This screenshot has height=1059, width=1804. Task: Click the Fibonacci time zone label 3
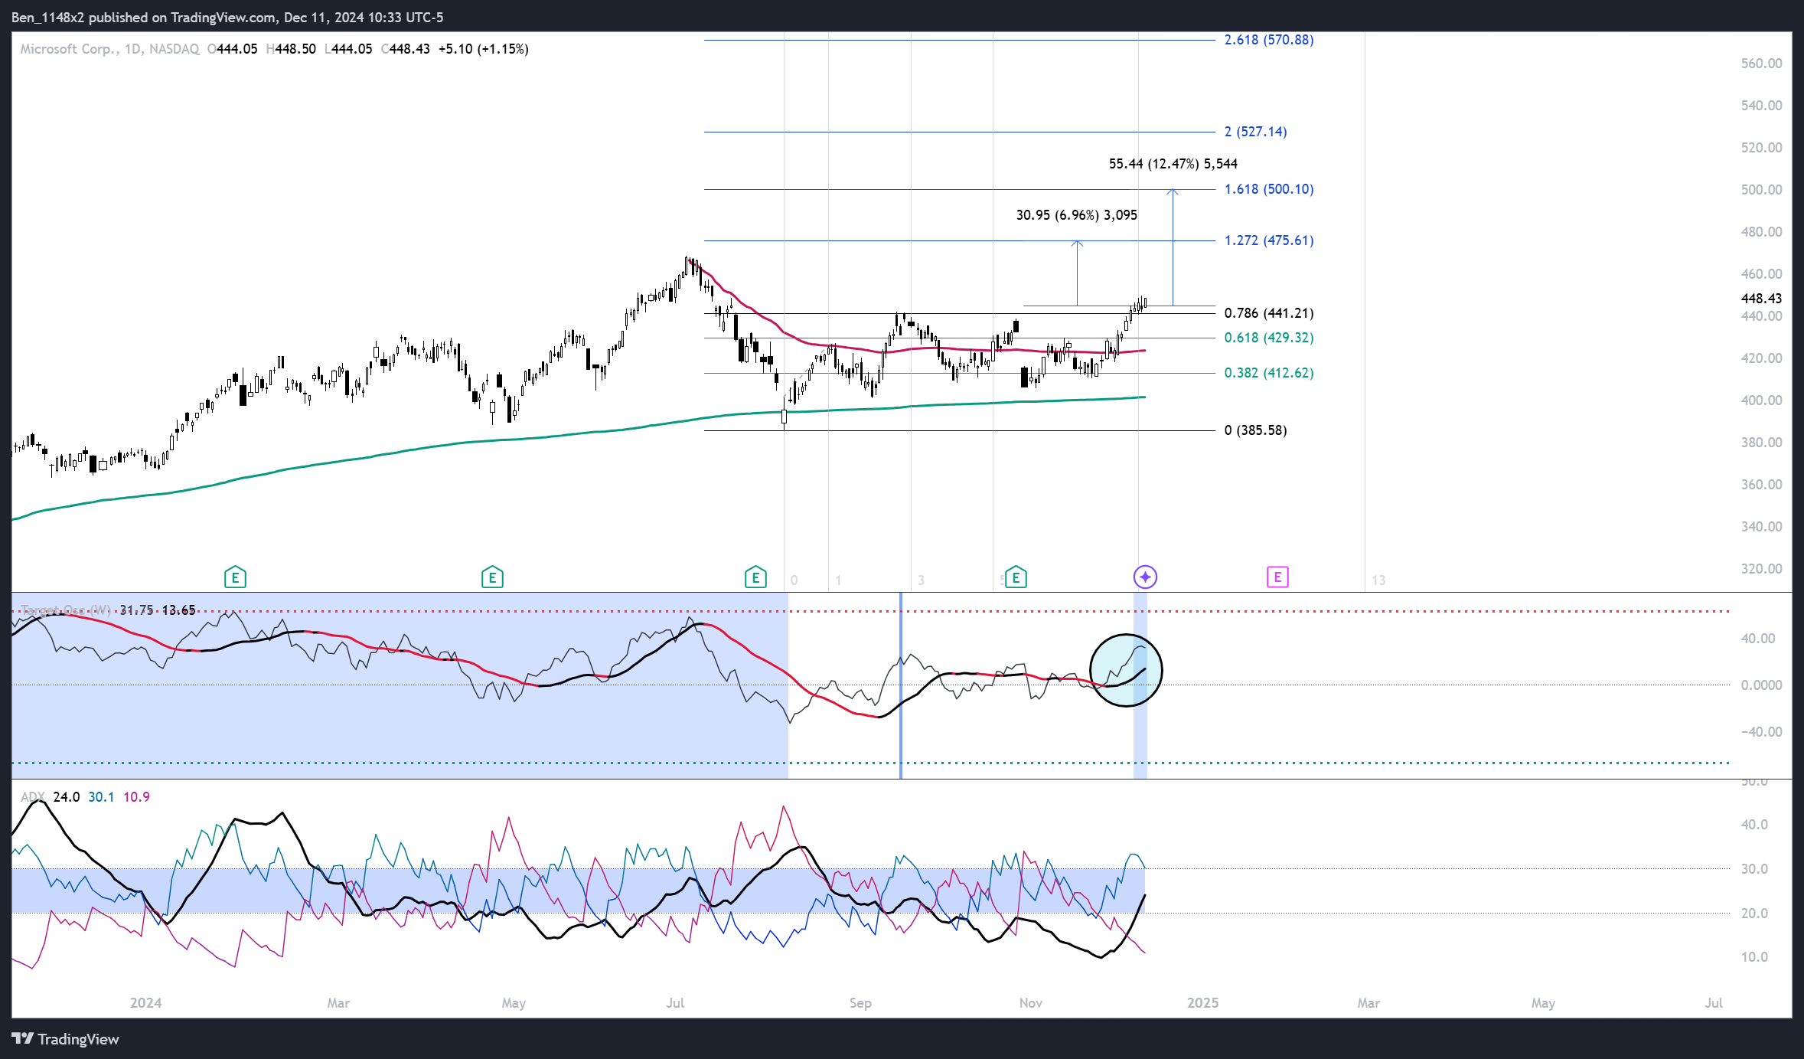point(921,580)
